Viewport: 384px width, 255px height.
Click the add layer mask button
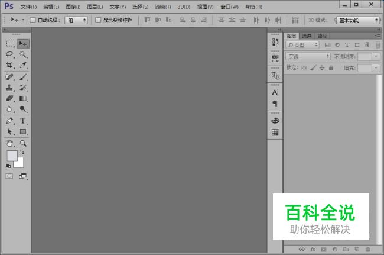tap(324, 249)
